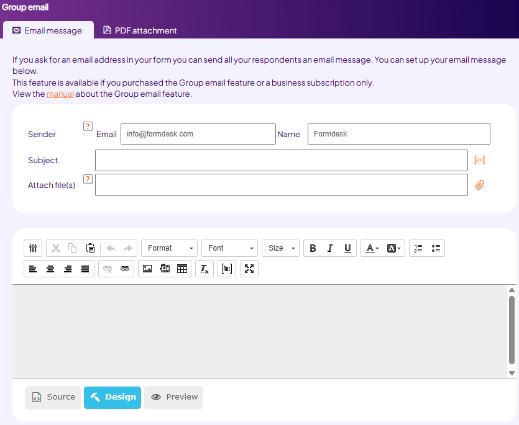Click inside the message editor body

click(x=260, y=331)
